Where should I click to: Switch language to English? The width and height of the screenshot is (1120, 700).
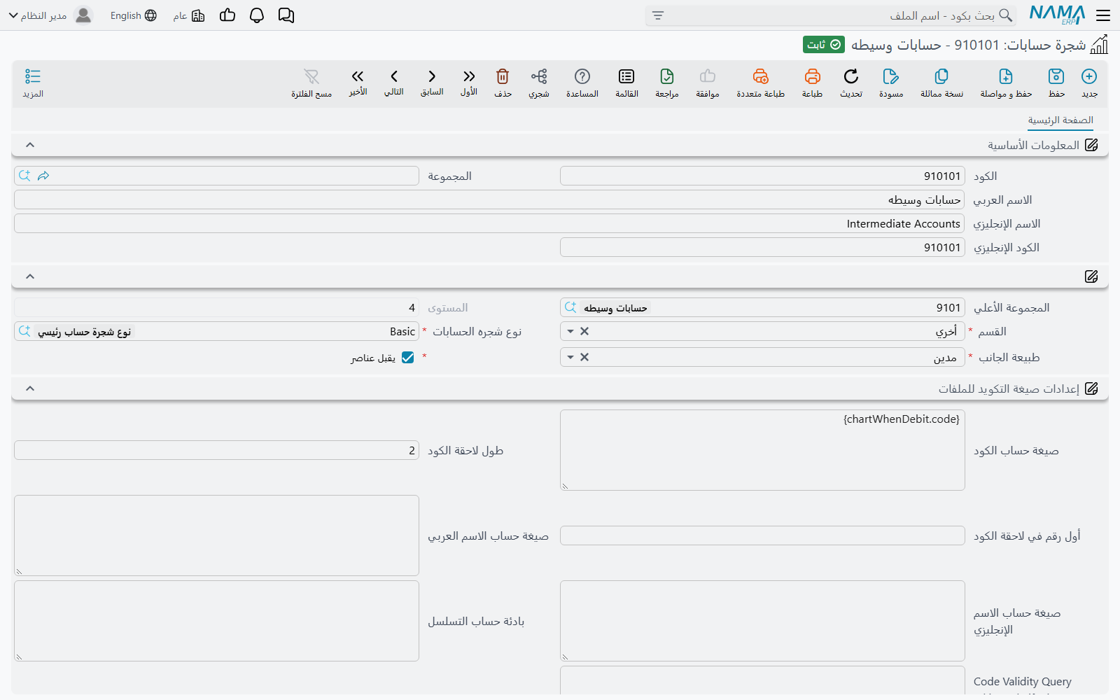pos(134,15)
